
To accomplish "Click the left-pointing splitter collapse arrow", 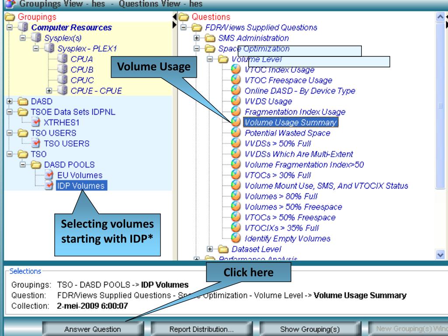I will click(175, 17).
